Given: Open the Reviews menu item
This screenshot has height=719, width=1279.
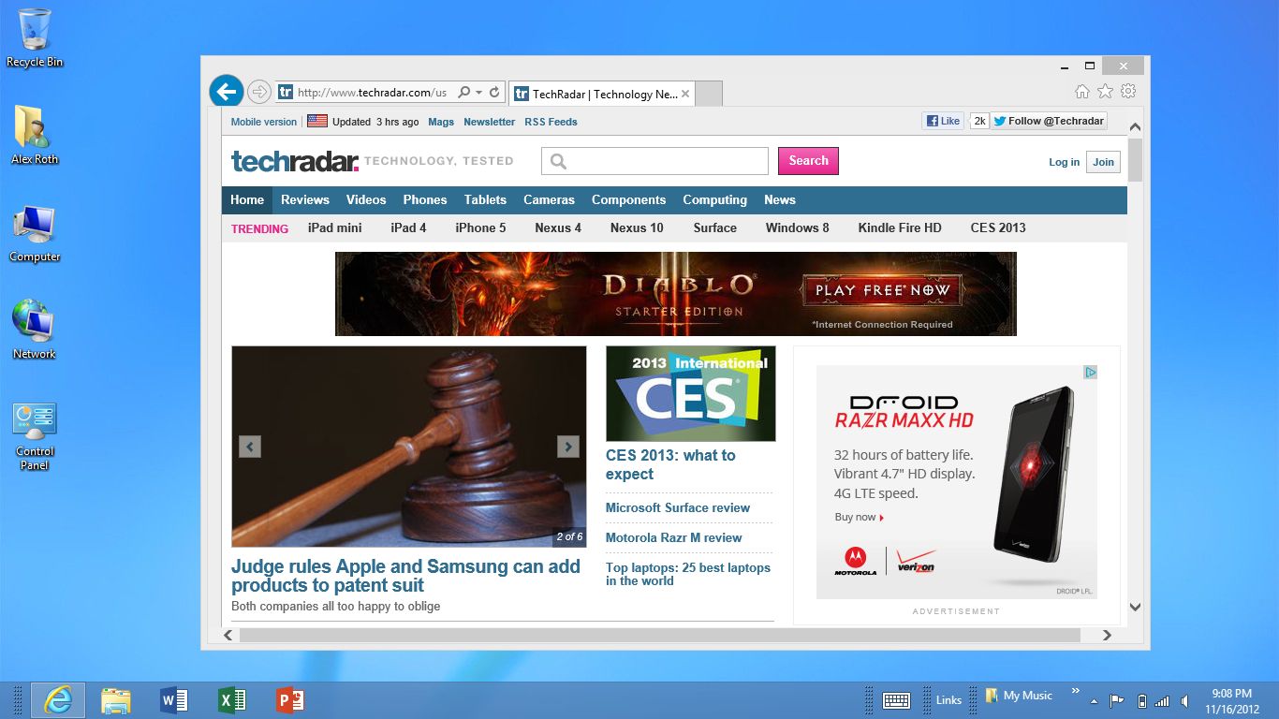Looking at the screenshot, I should [x=305, y=200].
